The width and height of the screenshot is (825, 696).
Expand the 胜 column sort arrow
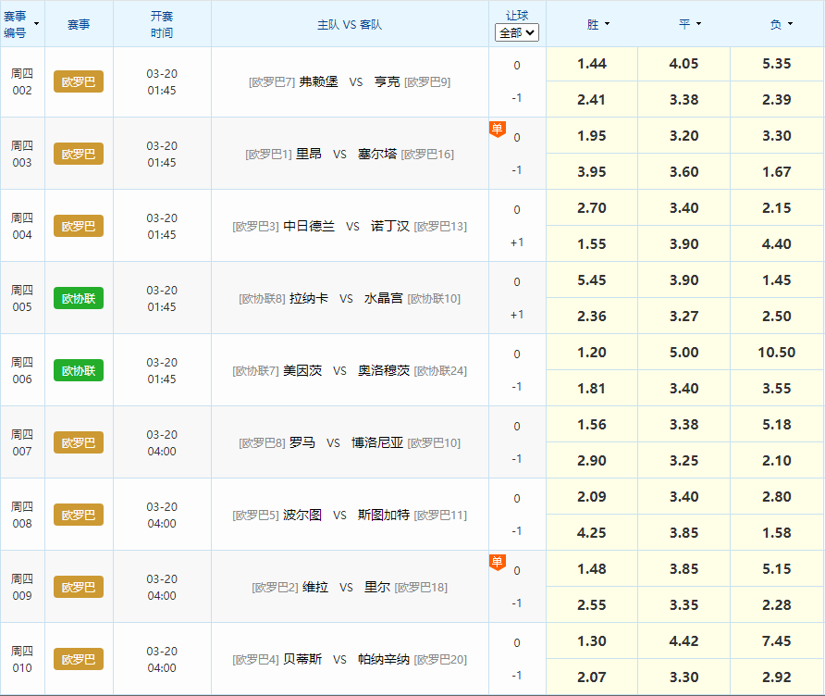pos(607,24)
